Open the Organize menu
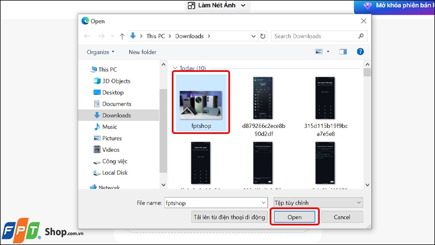The image size is (435, 245). pyautogui.click(x=101, y=52)
